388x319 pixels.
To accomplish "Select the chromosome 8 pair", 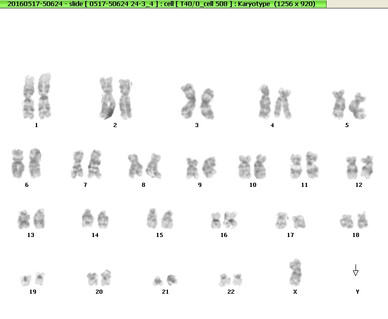I will [145, 166].
